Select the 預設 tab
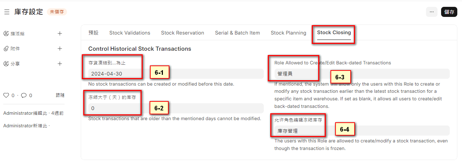The image size is (462, 164). [x=93, y=33]
